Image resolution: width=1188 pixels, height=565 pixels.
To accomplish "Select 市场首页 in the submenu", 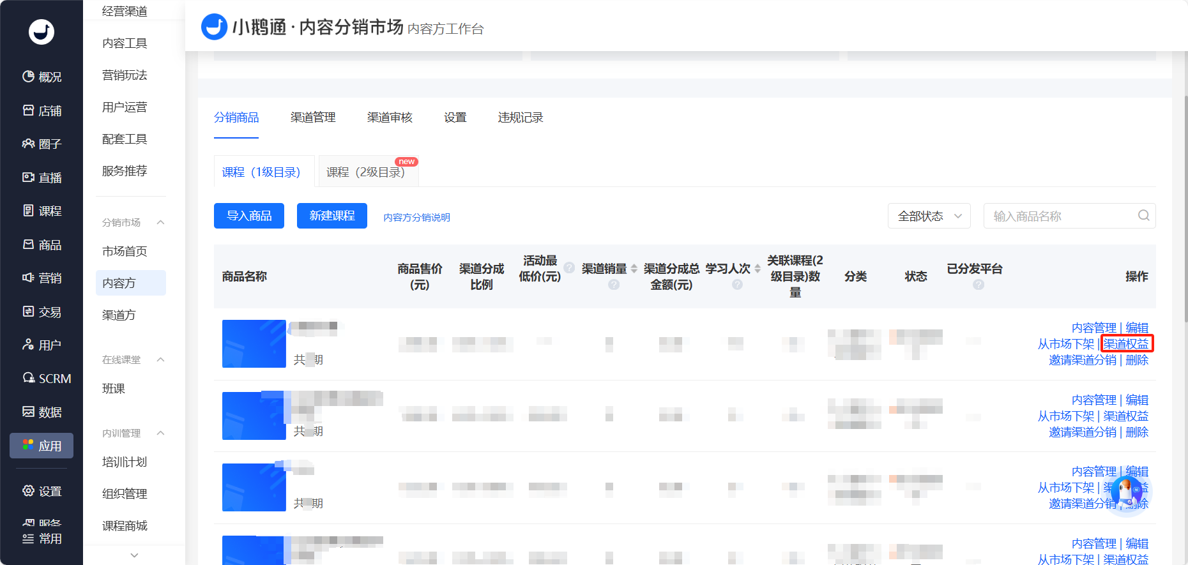I will click(125, 251).
